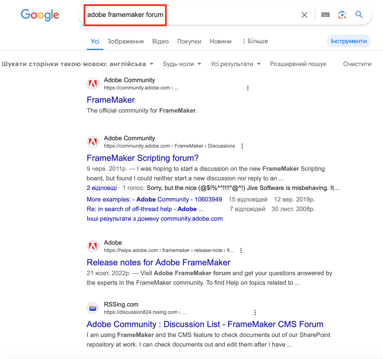Open FrameMaker CMS Forum discussion list result
The height and width of the screenshot is (359, 383).
tap(205, 324)
